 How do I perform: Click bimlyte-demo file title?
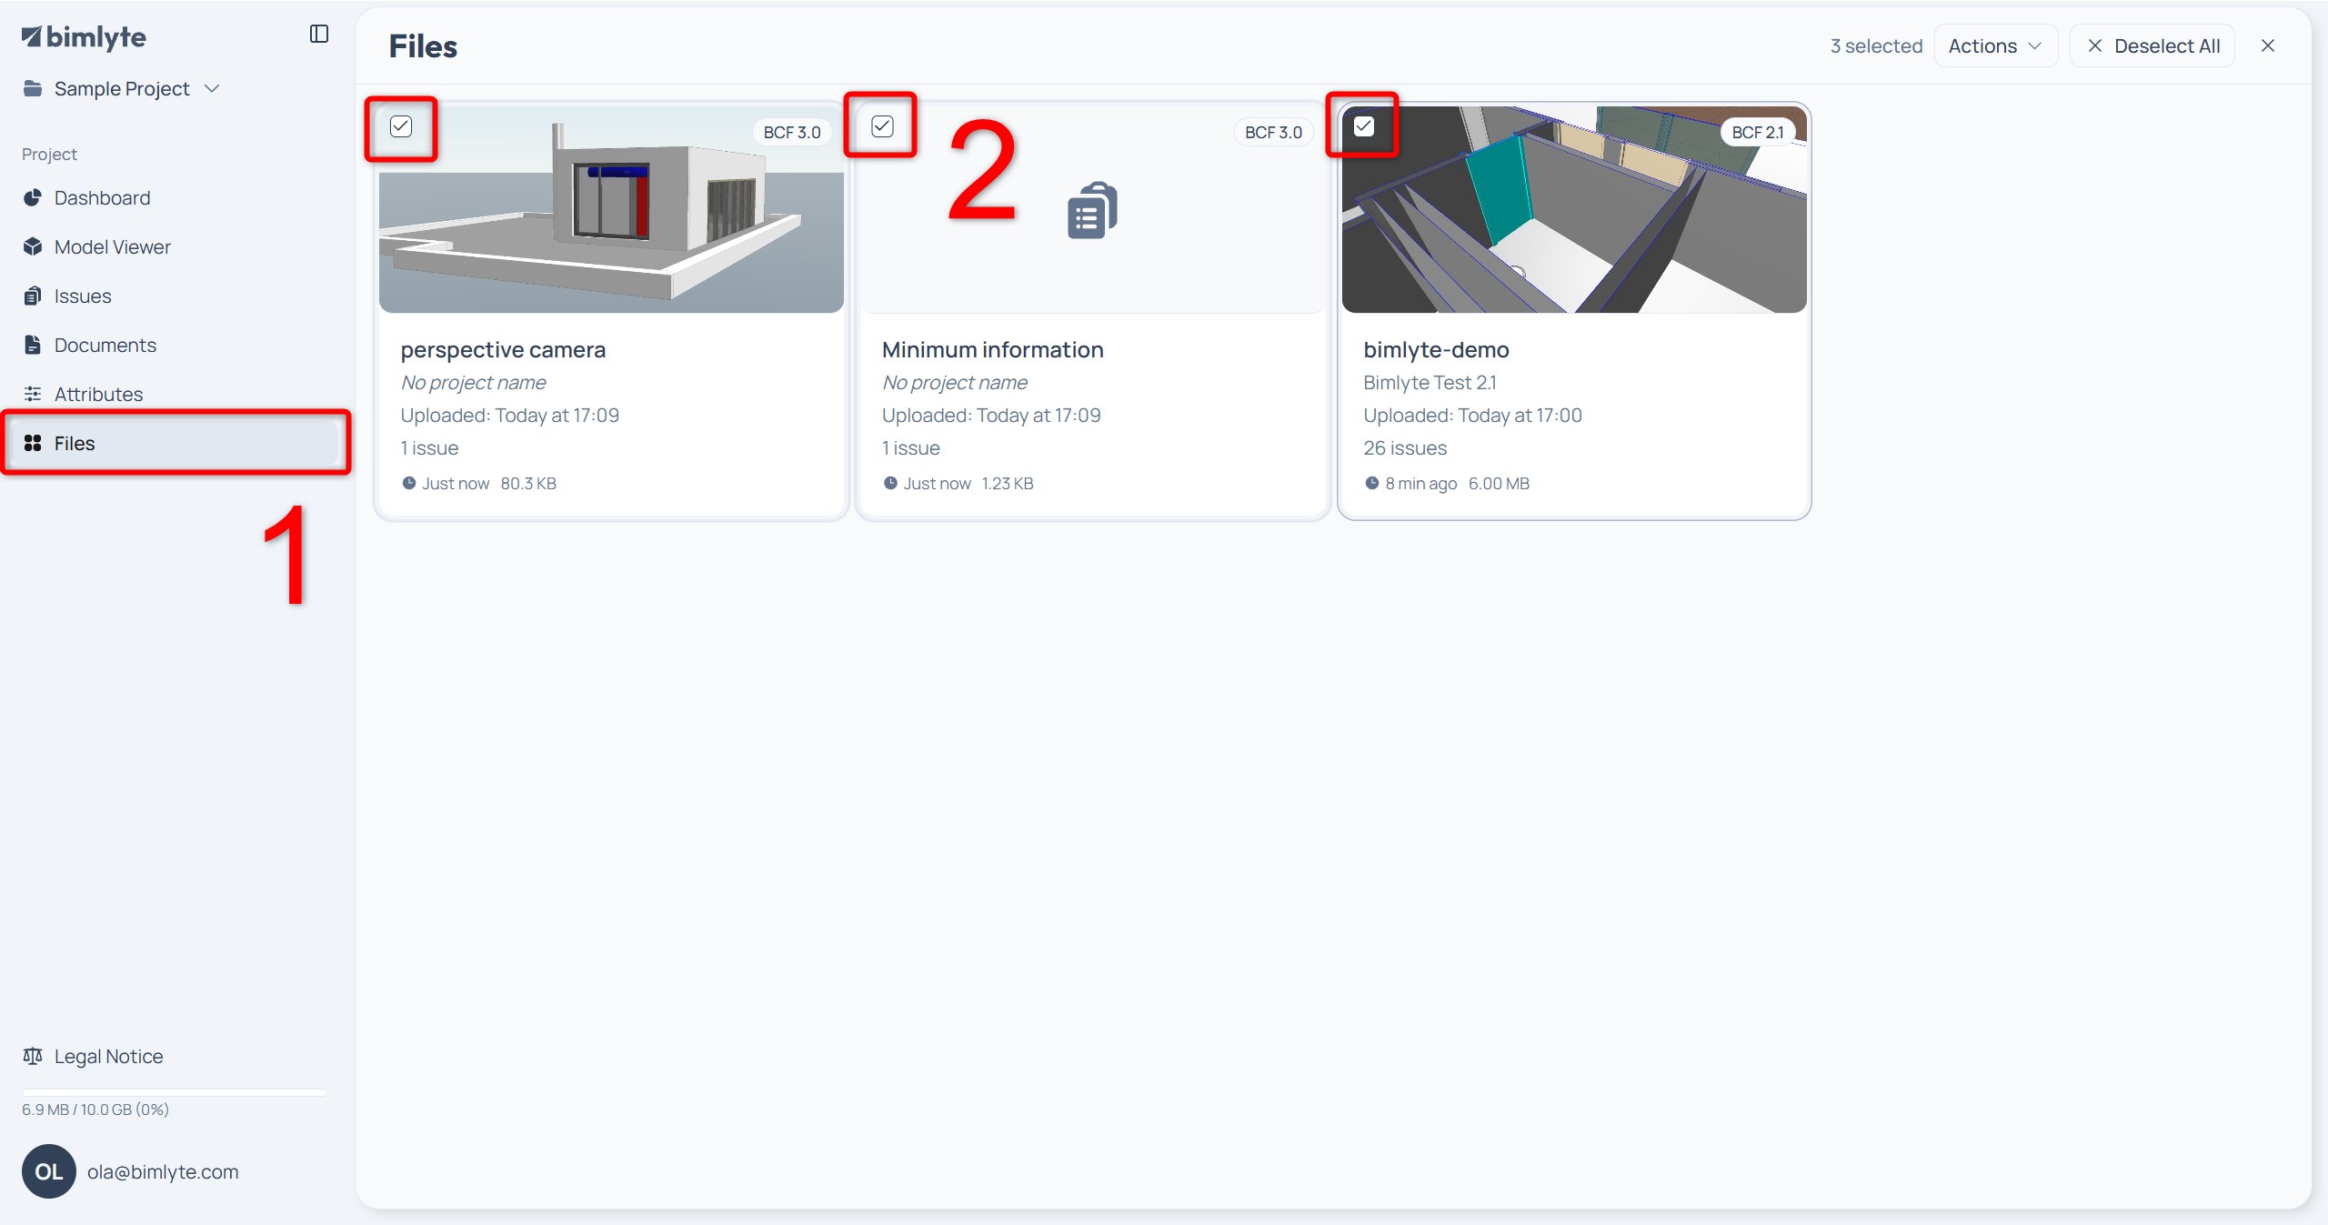tap(1436, 349)
